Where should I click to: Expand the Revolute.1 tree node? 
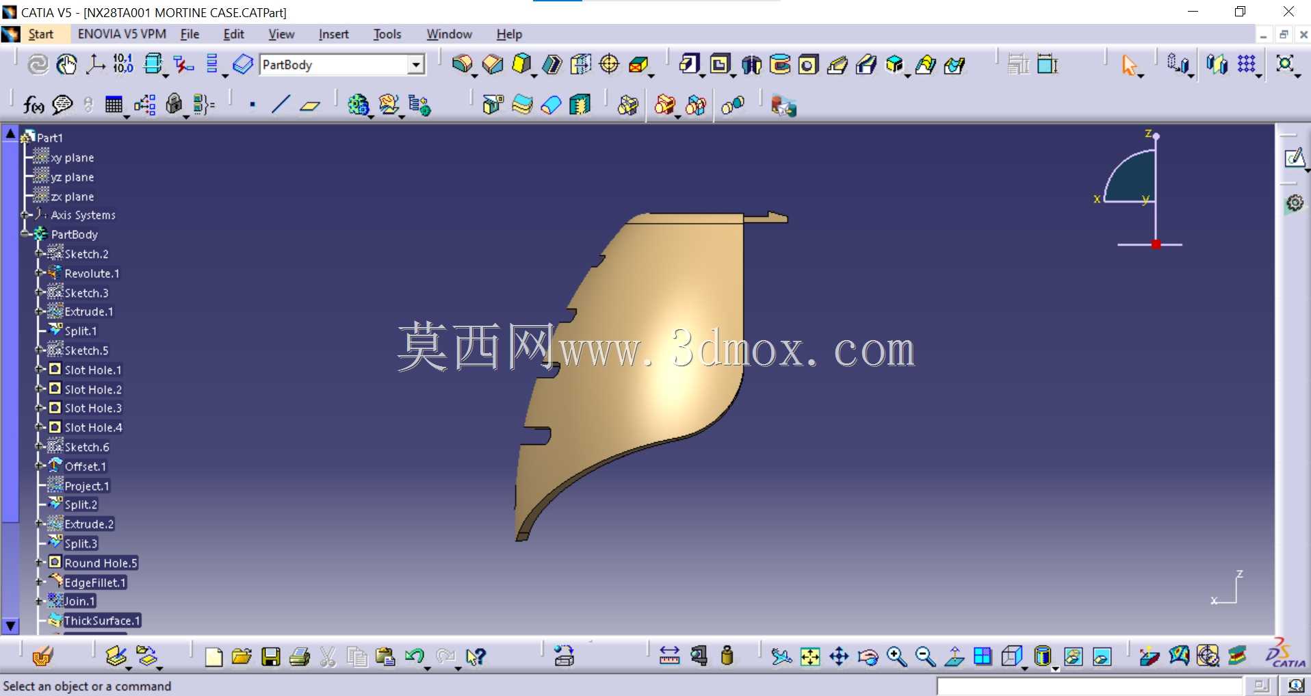click(x=40, y=272)
